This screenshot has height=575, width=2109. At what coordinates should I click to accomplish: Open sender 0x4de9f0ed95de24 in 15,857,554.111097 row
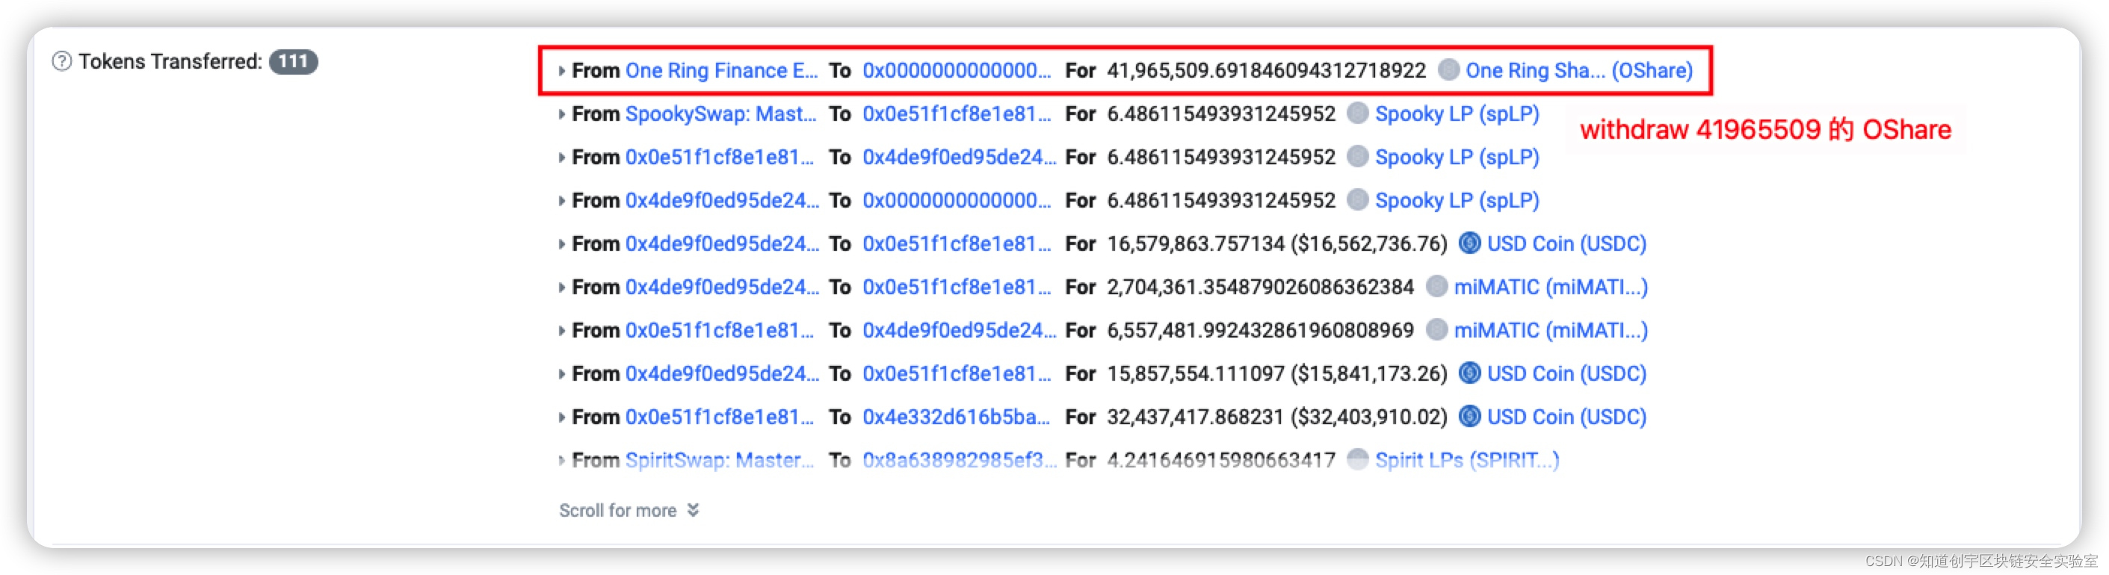722,374
